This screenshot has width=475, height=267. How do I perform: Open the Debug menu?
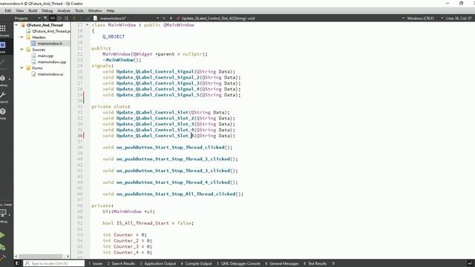pyautogui.click(x=47, y=10)
